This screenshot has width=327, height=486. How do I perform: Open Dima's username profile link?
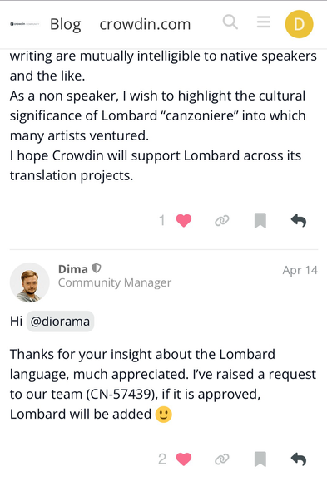(x=73, y=269)
